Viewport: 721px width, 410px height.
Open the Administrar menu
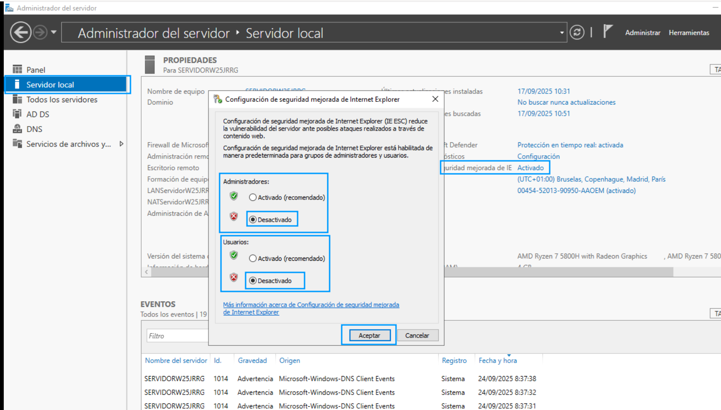click(643, 33)
